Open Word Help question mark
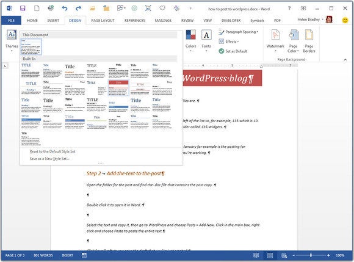The height and width of the screenshot is (262, 354). [289, 9]
